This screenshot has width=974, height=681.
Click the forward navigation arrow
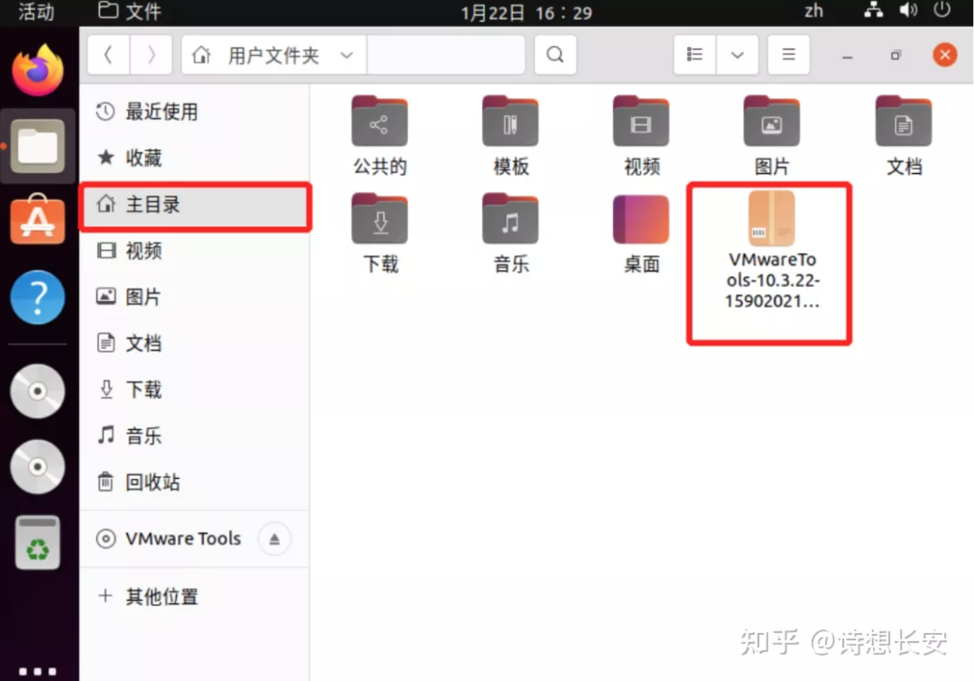coord(151,54)
